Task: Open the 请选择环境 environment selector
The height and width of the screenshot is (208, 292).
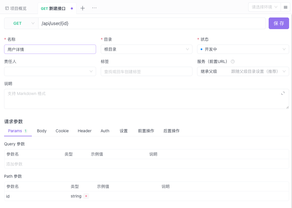Action: pyautogui.click(x=264, y=7)
